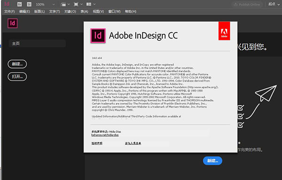Expand the screen mode dropdown arrow
The image size is (282, 180).
pos(81,4)
